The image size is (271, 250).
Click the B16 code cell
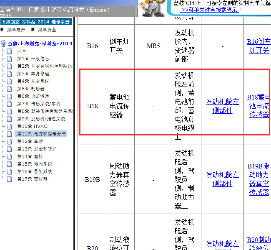point(92,46)
